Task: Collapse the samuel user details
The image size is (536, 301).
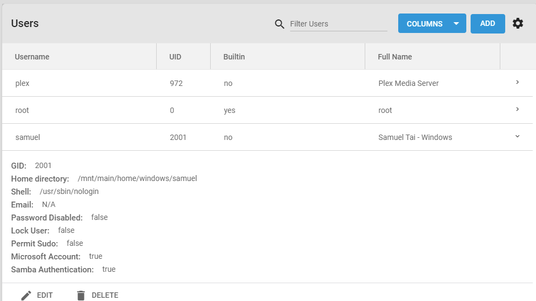Action: pos(517,137)
